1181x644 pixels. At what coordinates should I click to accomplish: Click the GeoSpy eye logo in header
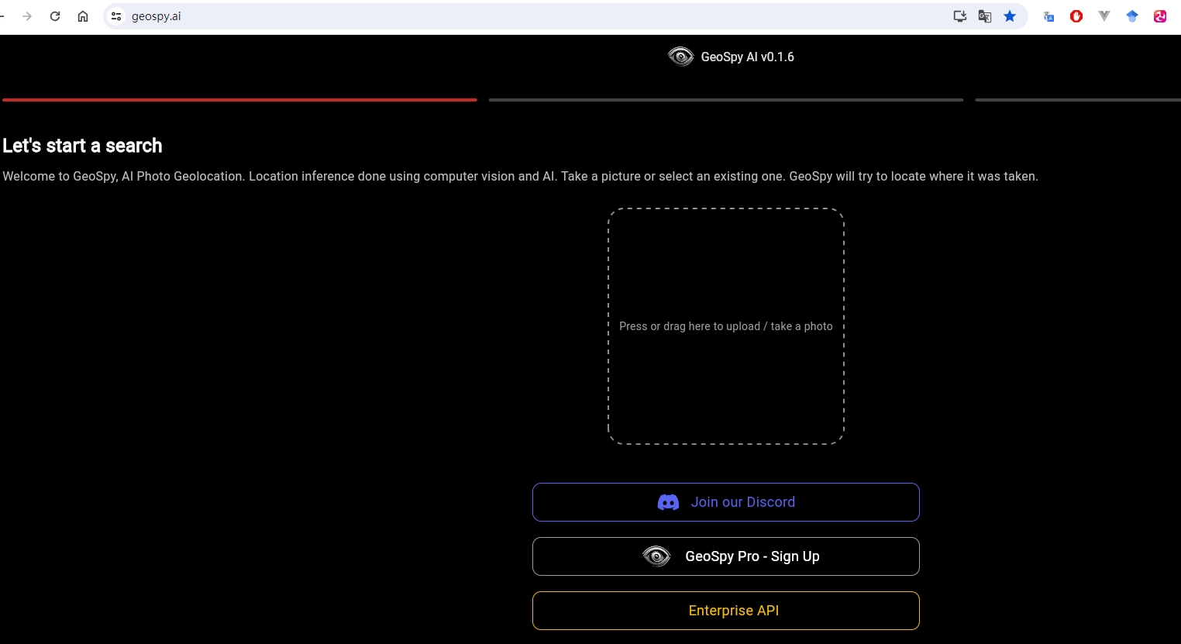[680, 57]
